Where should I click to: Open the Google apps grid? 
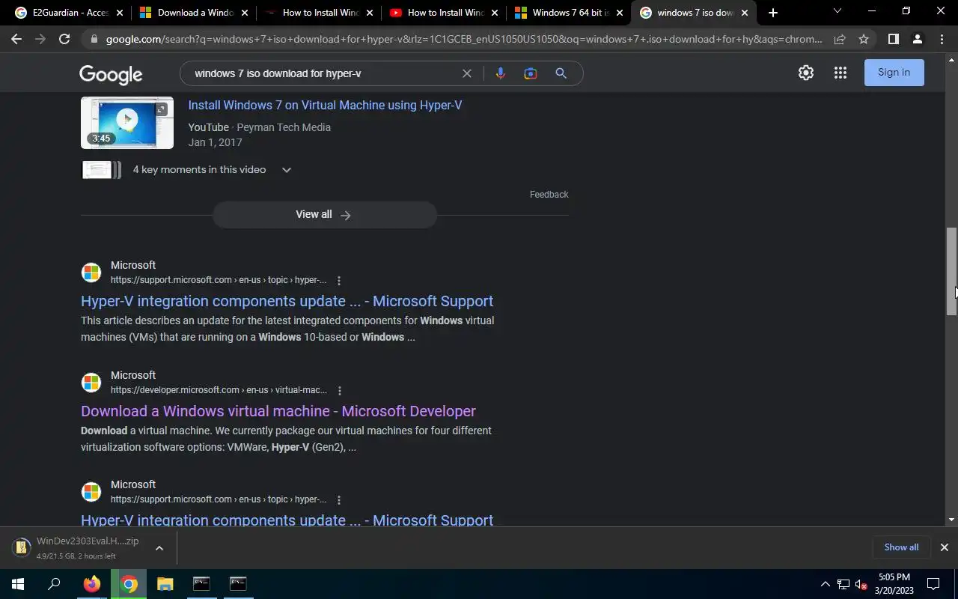pyautogui.click(x=840, y=73)
